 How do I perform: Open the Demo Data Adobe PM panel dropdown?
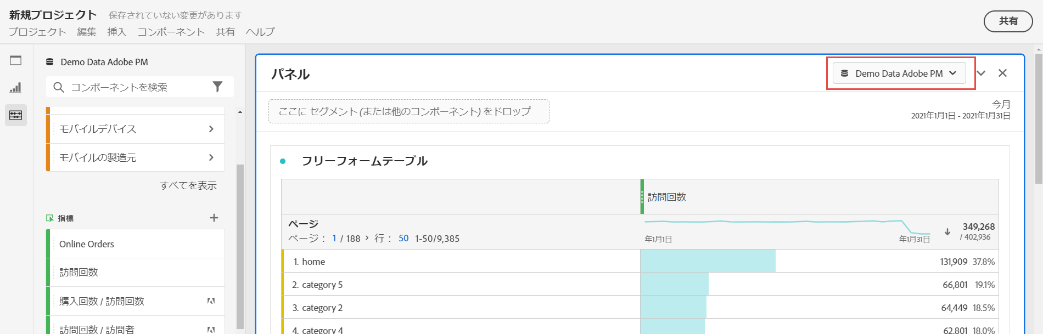899,73
